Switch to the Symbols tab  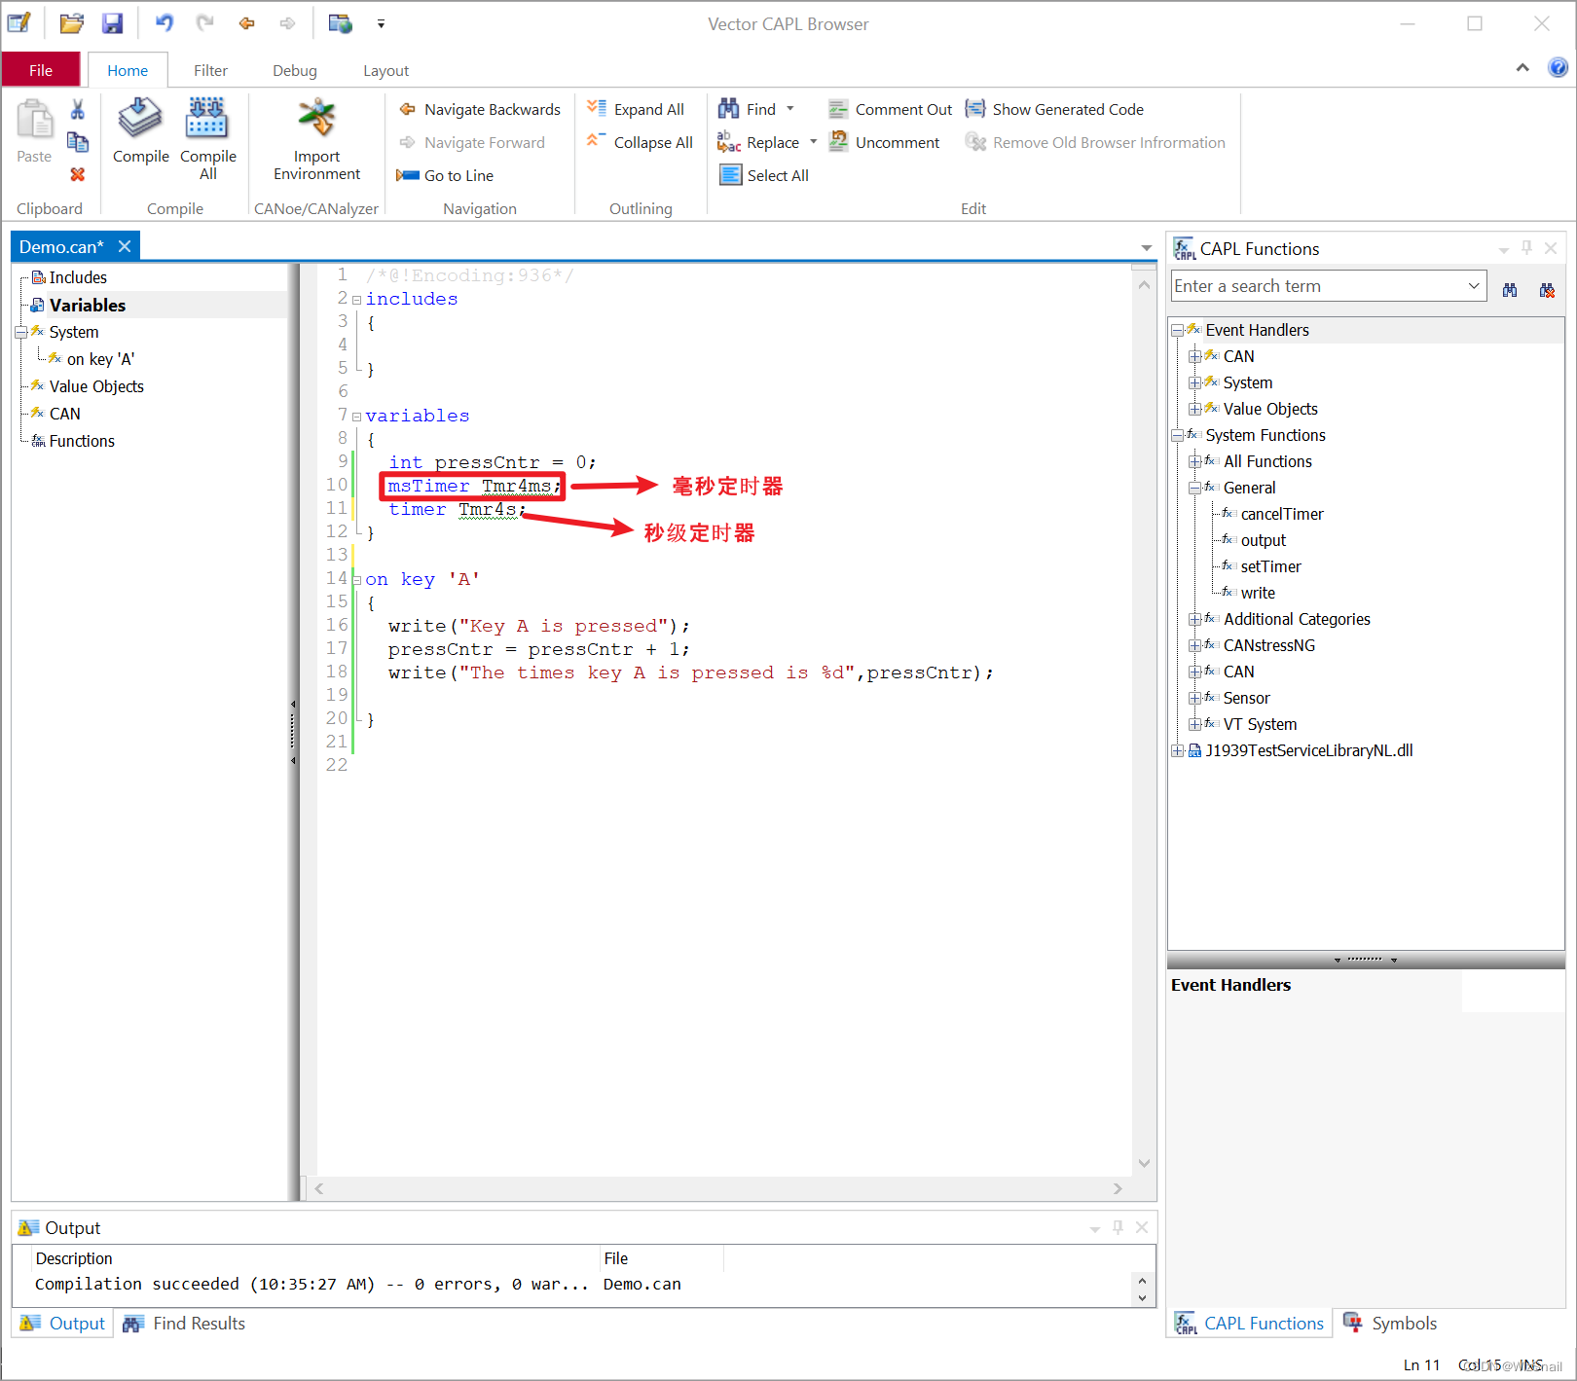click(x=1391, y=1324)
